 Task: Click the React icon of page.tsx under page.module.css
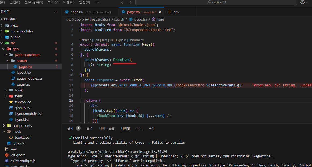(13, 84)
